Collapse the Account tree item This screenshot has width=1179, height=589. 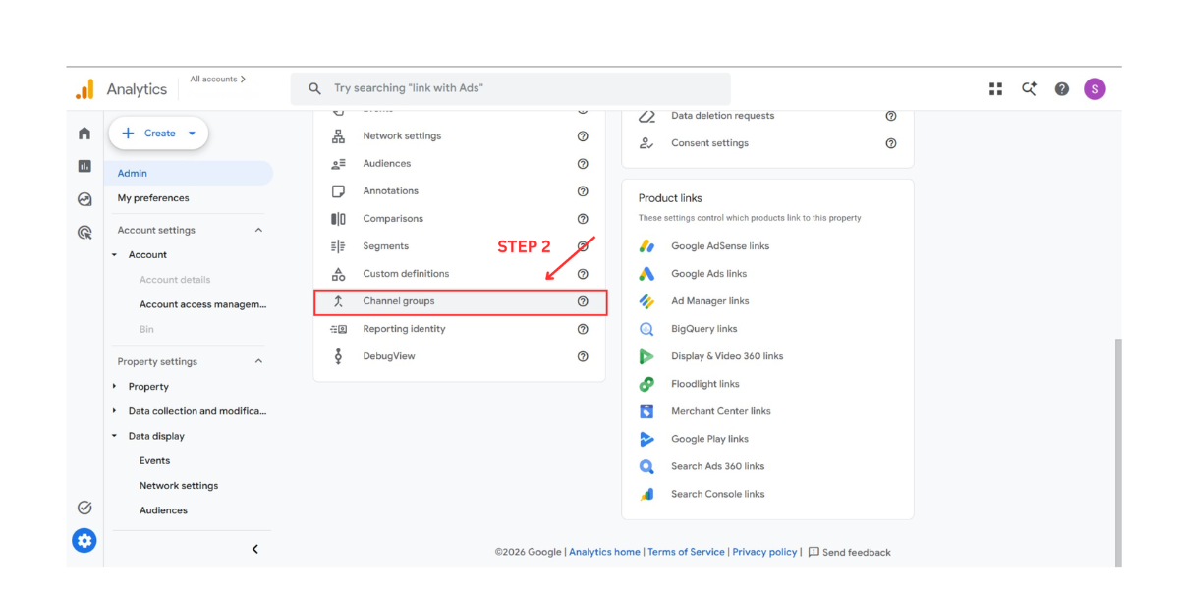click(x=115, y=255)
